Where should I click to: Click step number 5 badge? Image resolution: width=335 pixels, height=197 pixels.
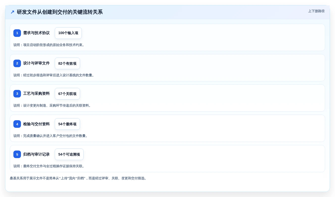tap(17, 154)
